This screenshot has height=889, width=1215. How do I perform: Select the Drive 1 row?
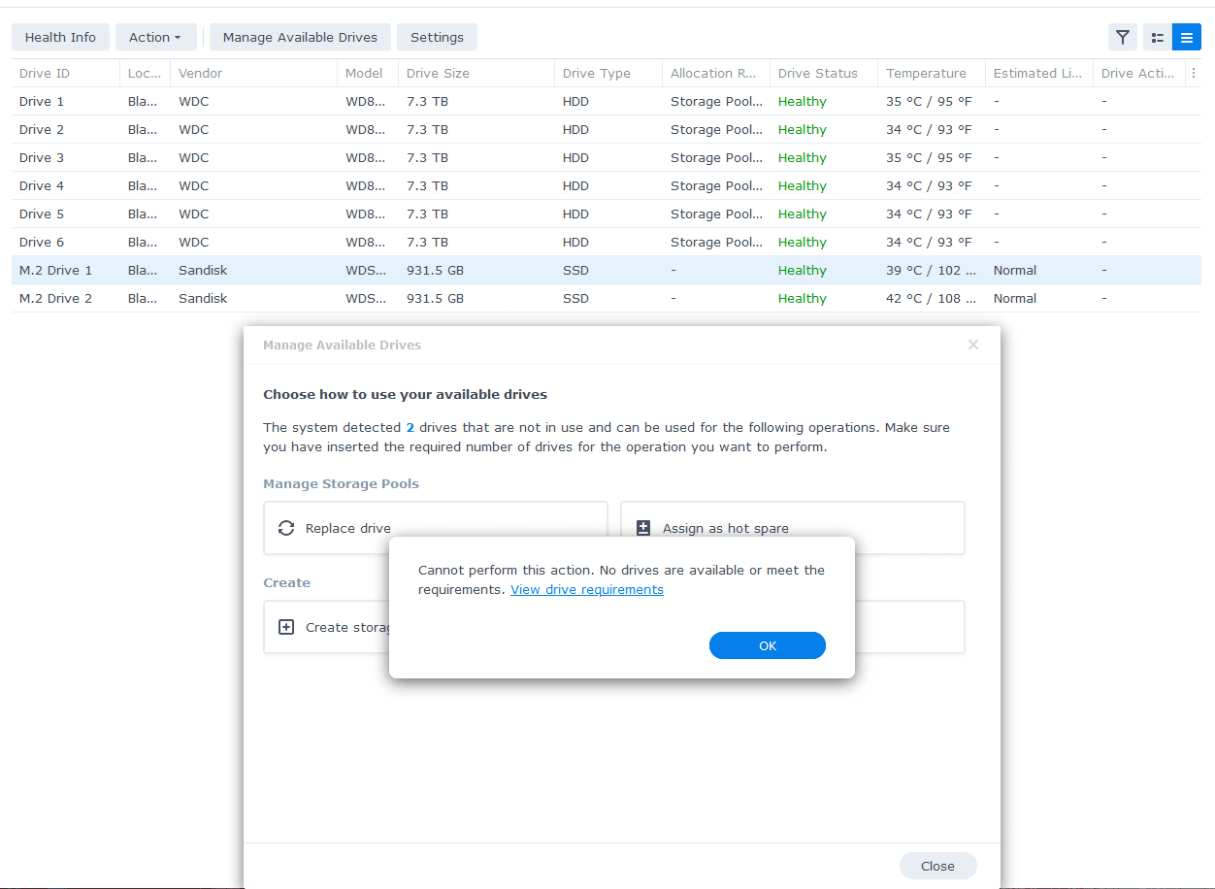pyautogui.click(x=607, y=101)
